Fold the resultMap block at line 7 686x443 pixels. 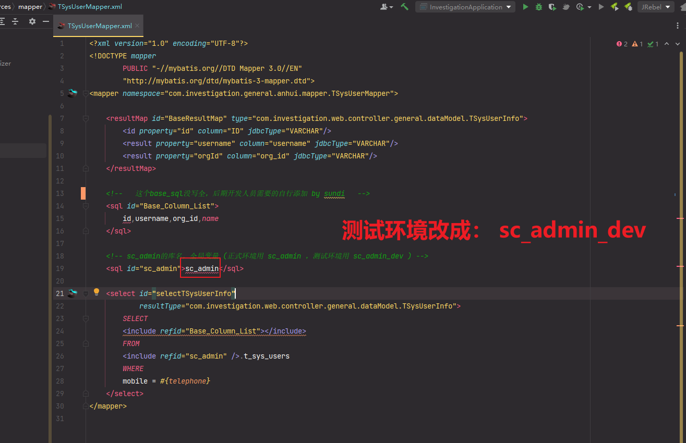coord(86,119)
